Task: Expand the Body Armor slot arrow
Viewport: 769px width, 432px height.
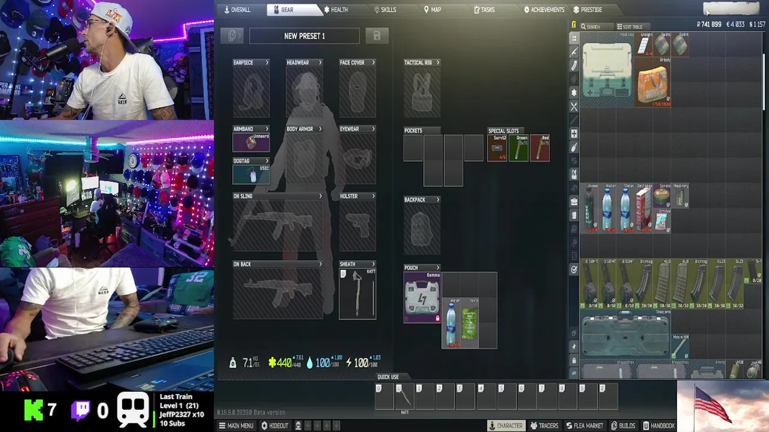Action: click(x=320, y=129)
